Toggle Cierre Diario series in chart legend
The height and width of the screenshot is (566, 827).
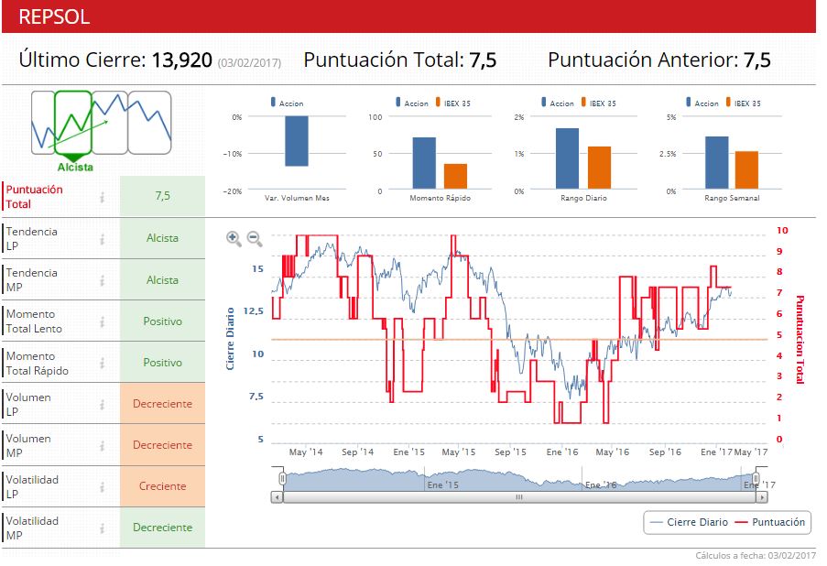tap(690, 522)
